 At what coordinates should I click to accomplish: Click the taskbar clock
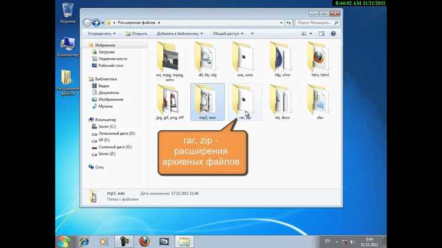coord(370,242)
